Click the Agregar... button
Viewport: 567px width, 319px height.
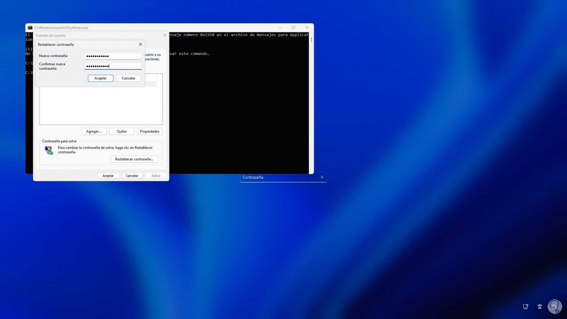[x=94, y=132]
